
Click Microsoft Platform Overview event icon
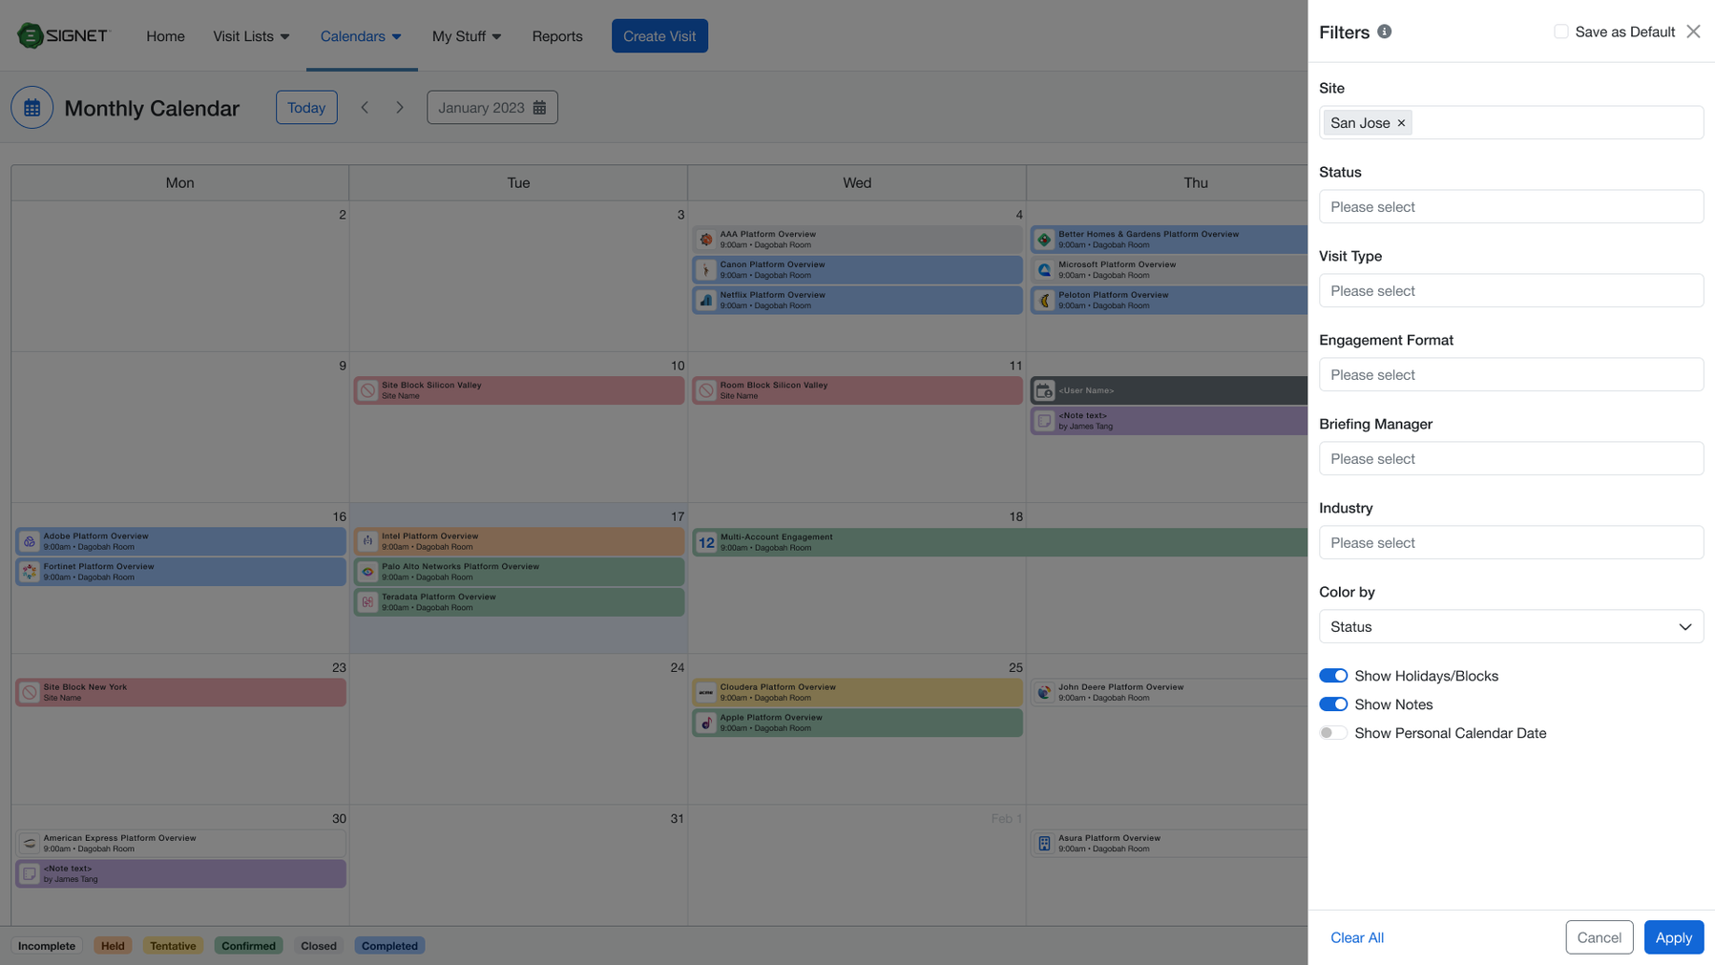(1044, 270)
